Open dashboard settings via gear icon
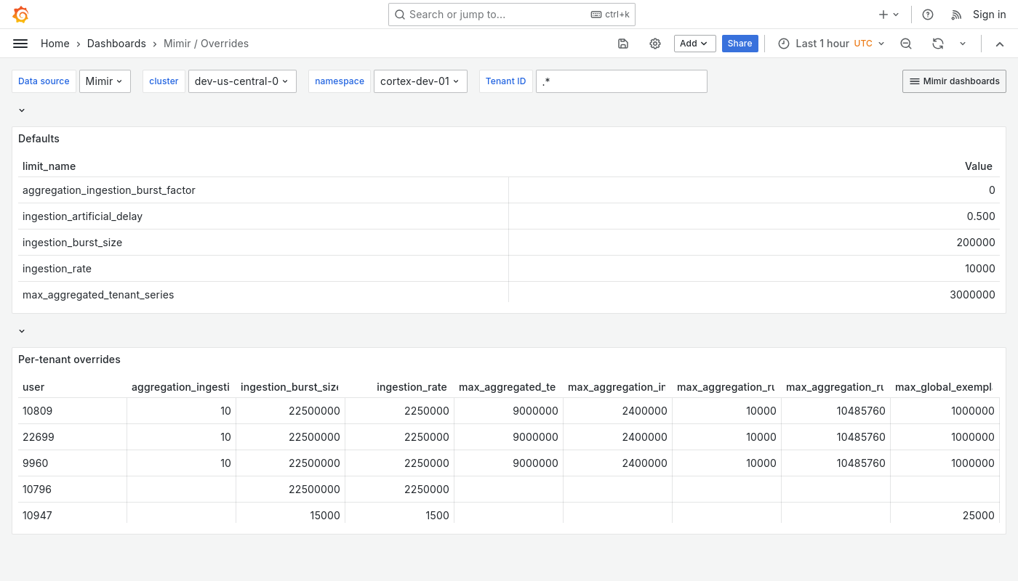Viewport: 1018px width, 581px height. click(655, 44)
